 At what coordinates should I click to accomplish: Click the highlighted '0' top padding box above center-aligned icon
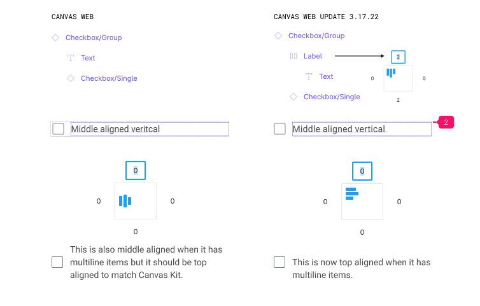pos(136,170)
